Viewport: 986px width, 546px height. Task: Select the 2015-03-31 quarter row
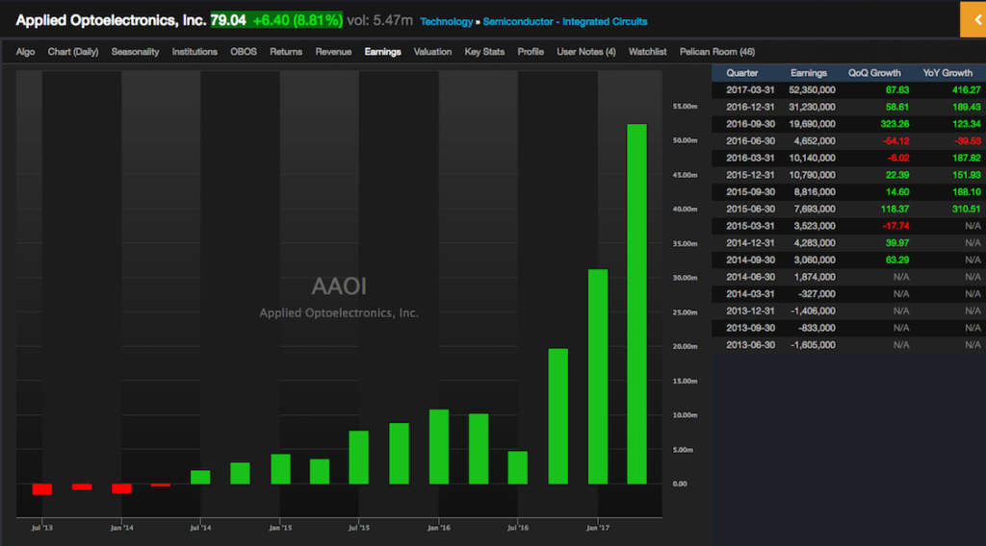click(849, 225)
